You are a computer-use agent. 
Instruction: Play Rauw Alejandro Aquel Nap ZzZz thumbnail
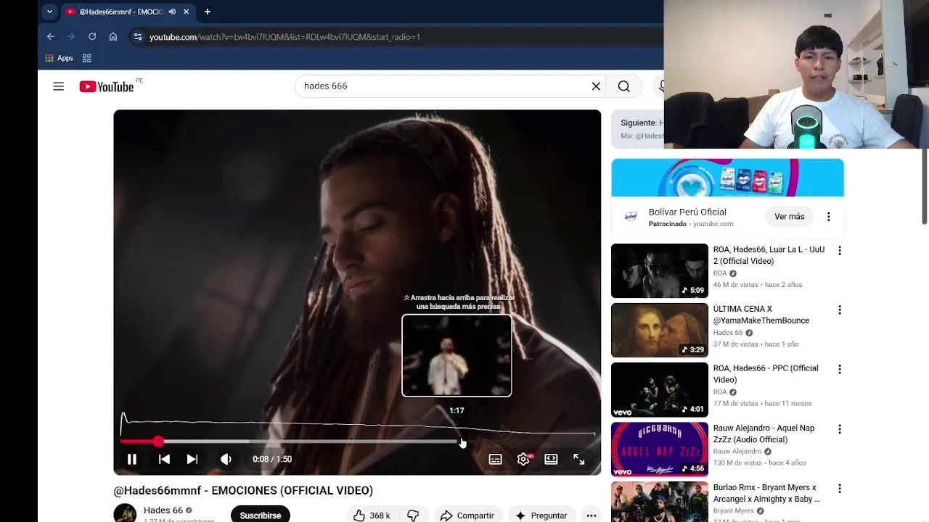660,449
